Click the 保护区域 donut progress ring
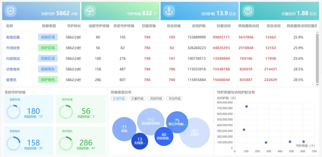Viewport: 322px width, 157px height. coord(66,112)
